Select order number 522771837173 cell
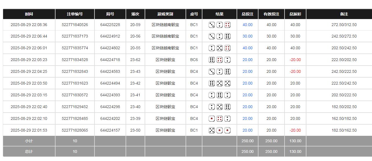The height and width of the screenshot is (161, 372). click(75, 36)
